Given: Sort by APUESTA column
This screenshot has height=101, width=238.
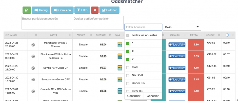Looking at the screenshot, I should (x=83, y=35).
